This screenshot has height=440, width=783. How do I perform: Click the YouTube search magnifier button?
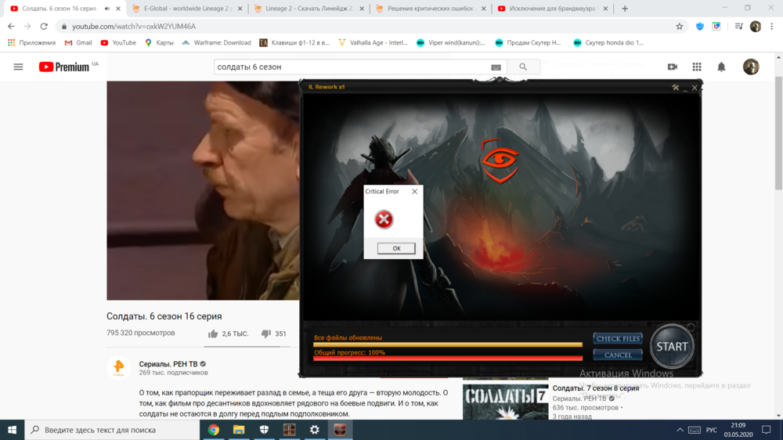click(x=522, y=67)
